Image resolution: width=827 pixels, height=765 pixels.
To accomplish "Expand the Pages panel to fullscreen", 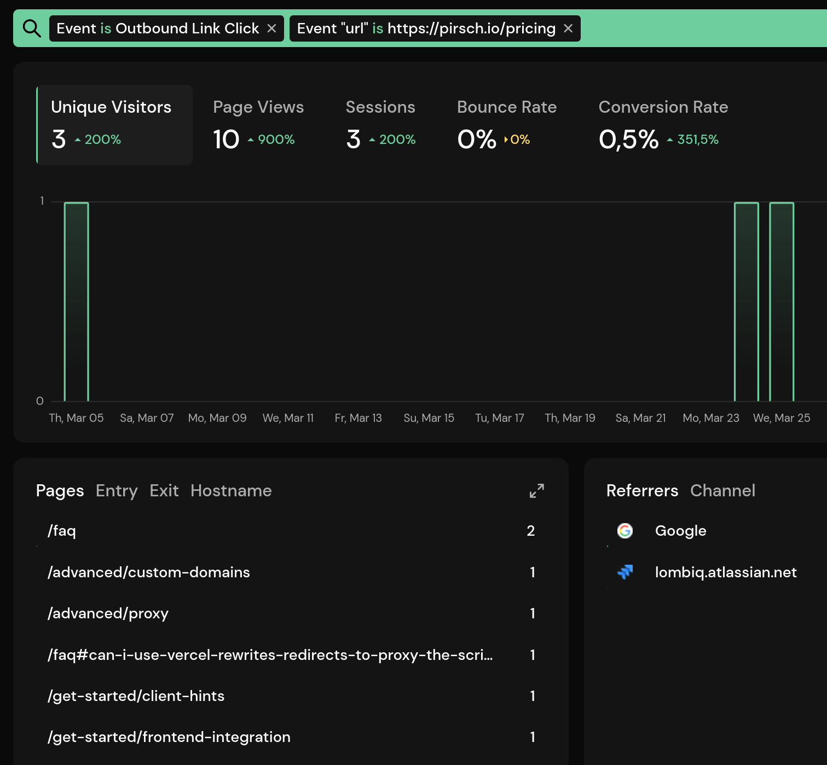I will coord(536,491).
